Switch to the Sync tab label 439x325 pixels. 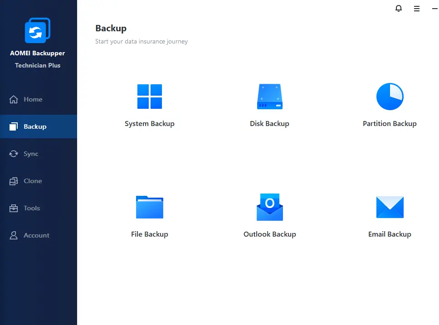click(x=31, y=154)
